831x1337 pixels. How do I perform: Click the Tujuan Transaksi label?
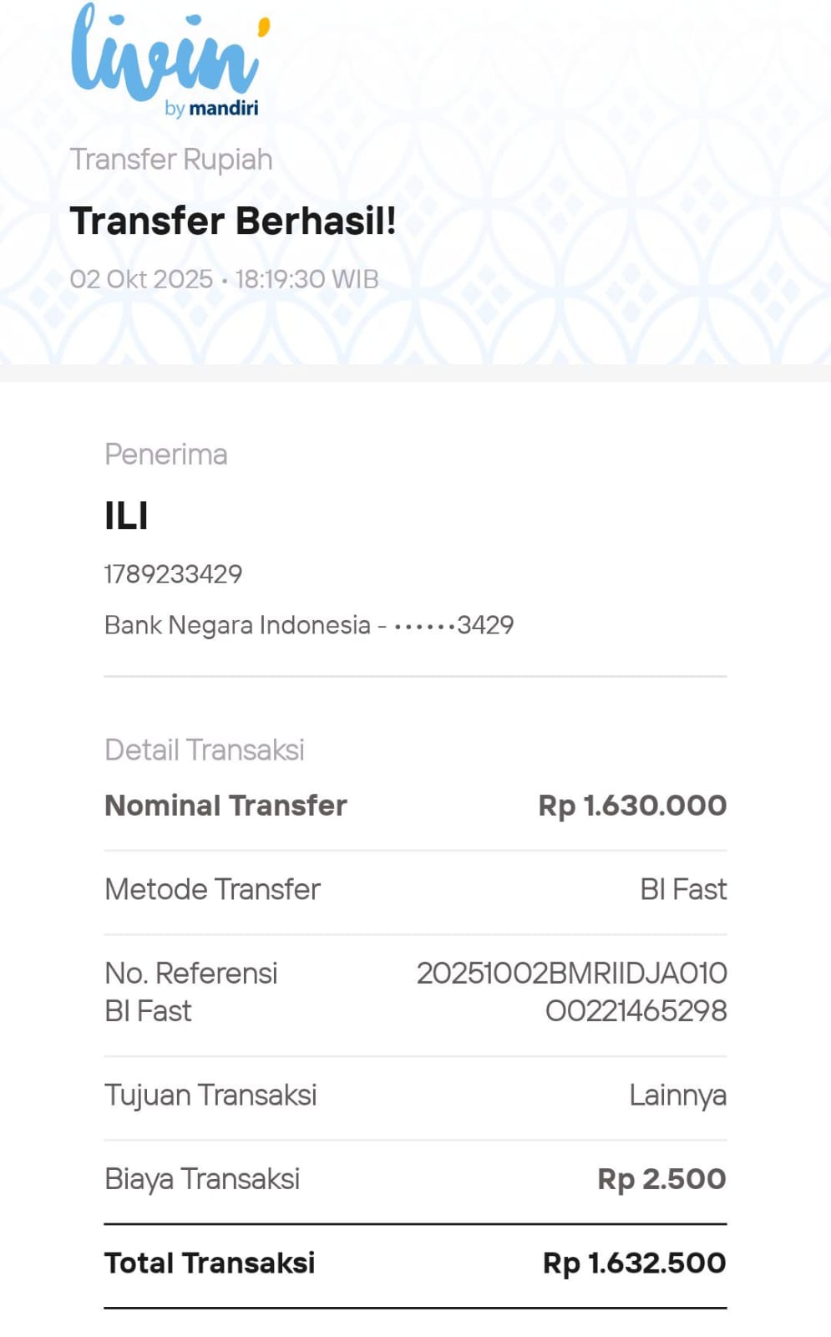pyautogui.click(x=210, y=1095)
